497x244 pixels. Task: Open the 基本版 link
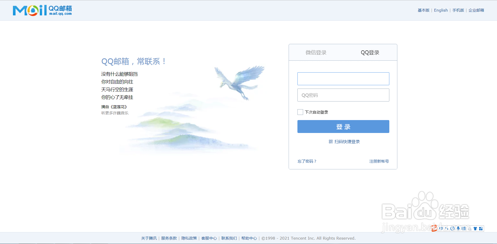[423, 10]
